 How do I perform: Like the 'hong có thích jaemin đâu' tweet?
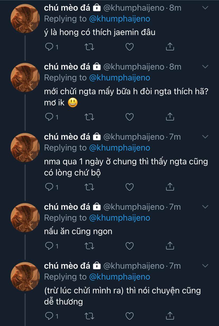pyautogui.click(x=129, y=47)
